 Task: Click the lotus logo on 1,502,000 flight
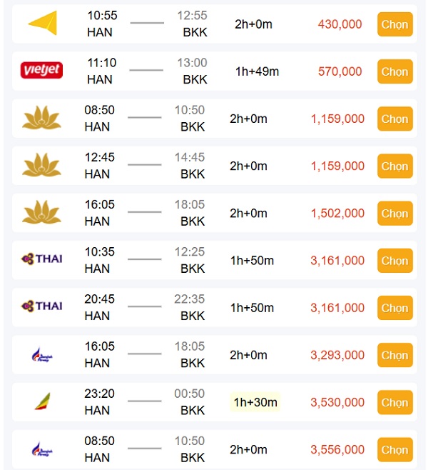click(x=42, y=213)
